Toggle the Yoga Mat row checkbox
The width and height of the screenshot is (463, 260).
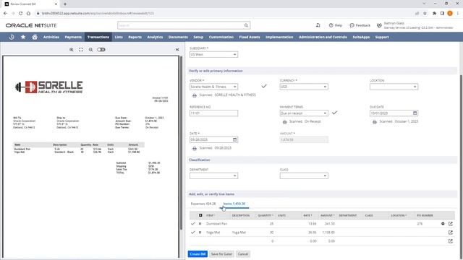[x=200, y=233]
